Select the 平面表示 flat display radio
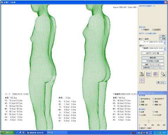This screenshot has width=168, height=135. [142, 30]
